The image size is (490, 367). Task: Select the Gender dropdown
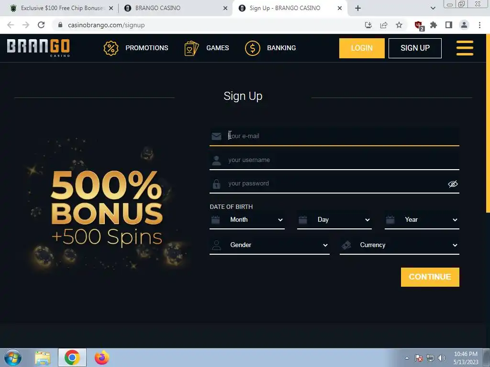270,245
